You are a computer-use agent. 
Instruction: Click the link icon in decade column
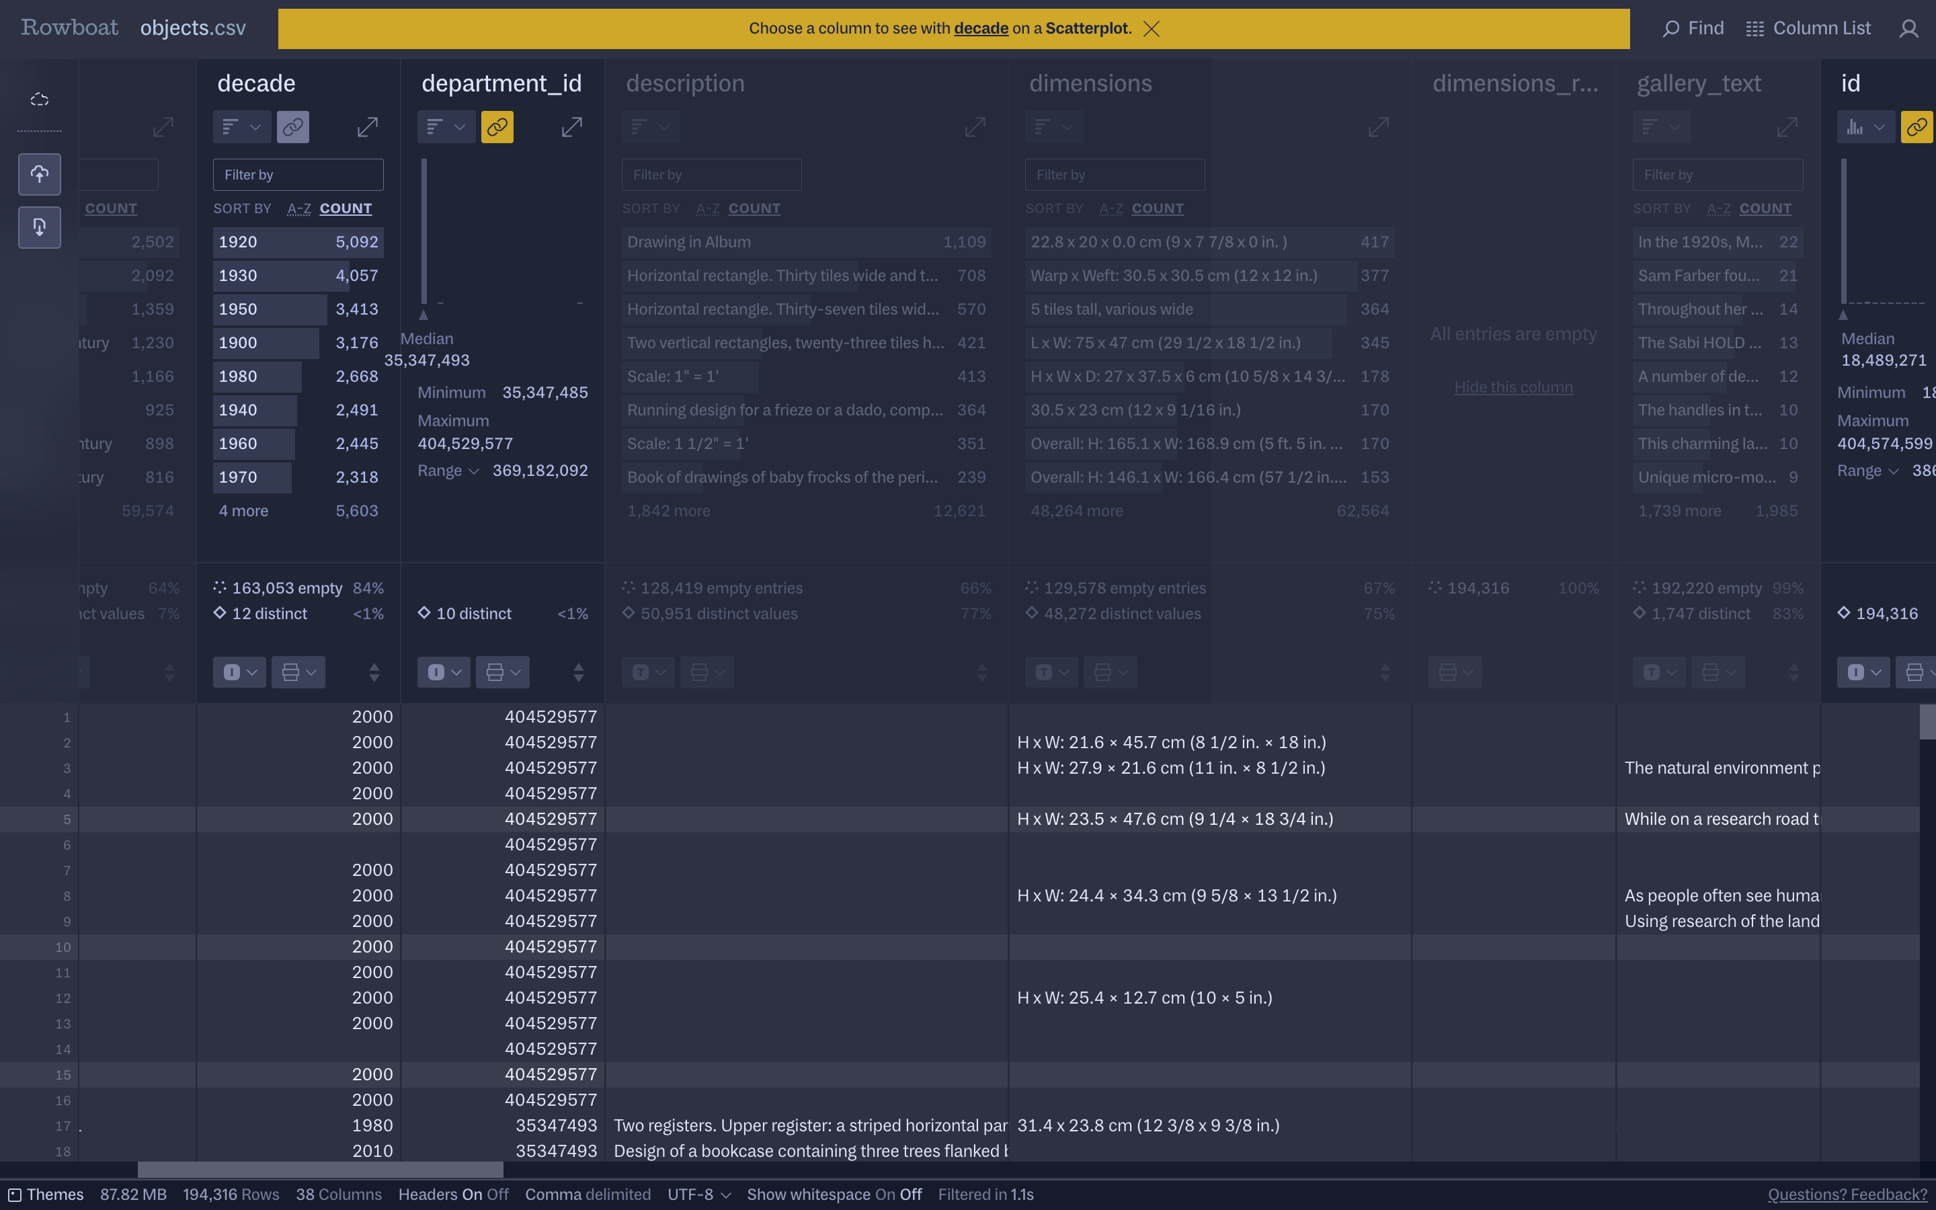(x=293, y=127)
